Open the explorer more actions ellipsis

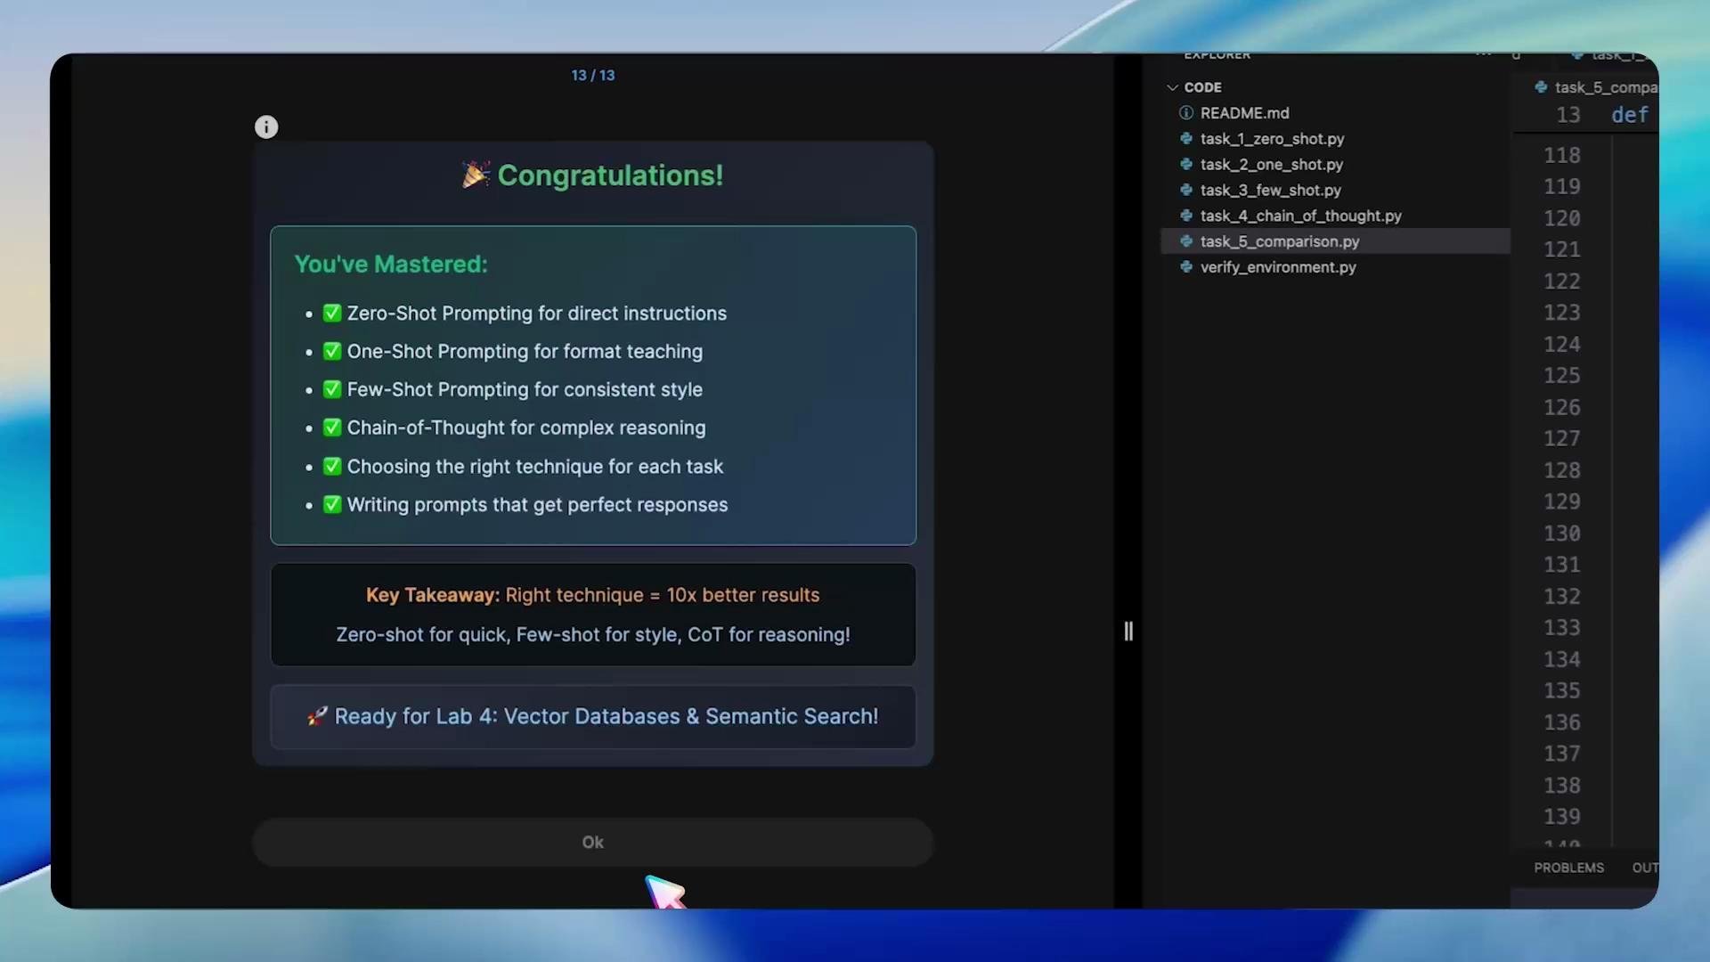pos(1483,56)
